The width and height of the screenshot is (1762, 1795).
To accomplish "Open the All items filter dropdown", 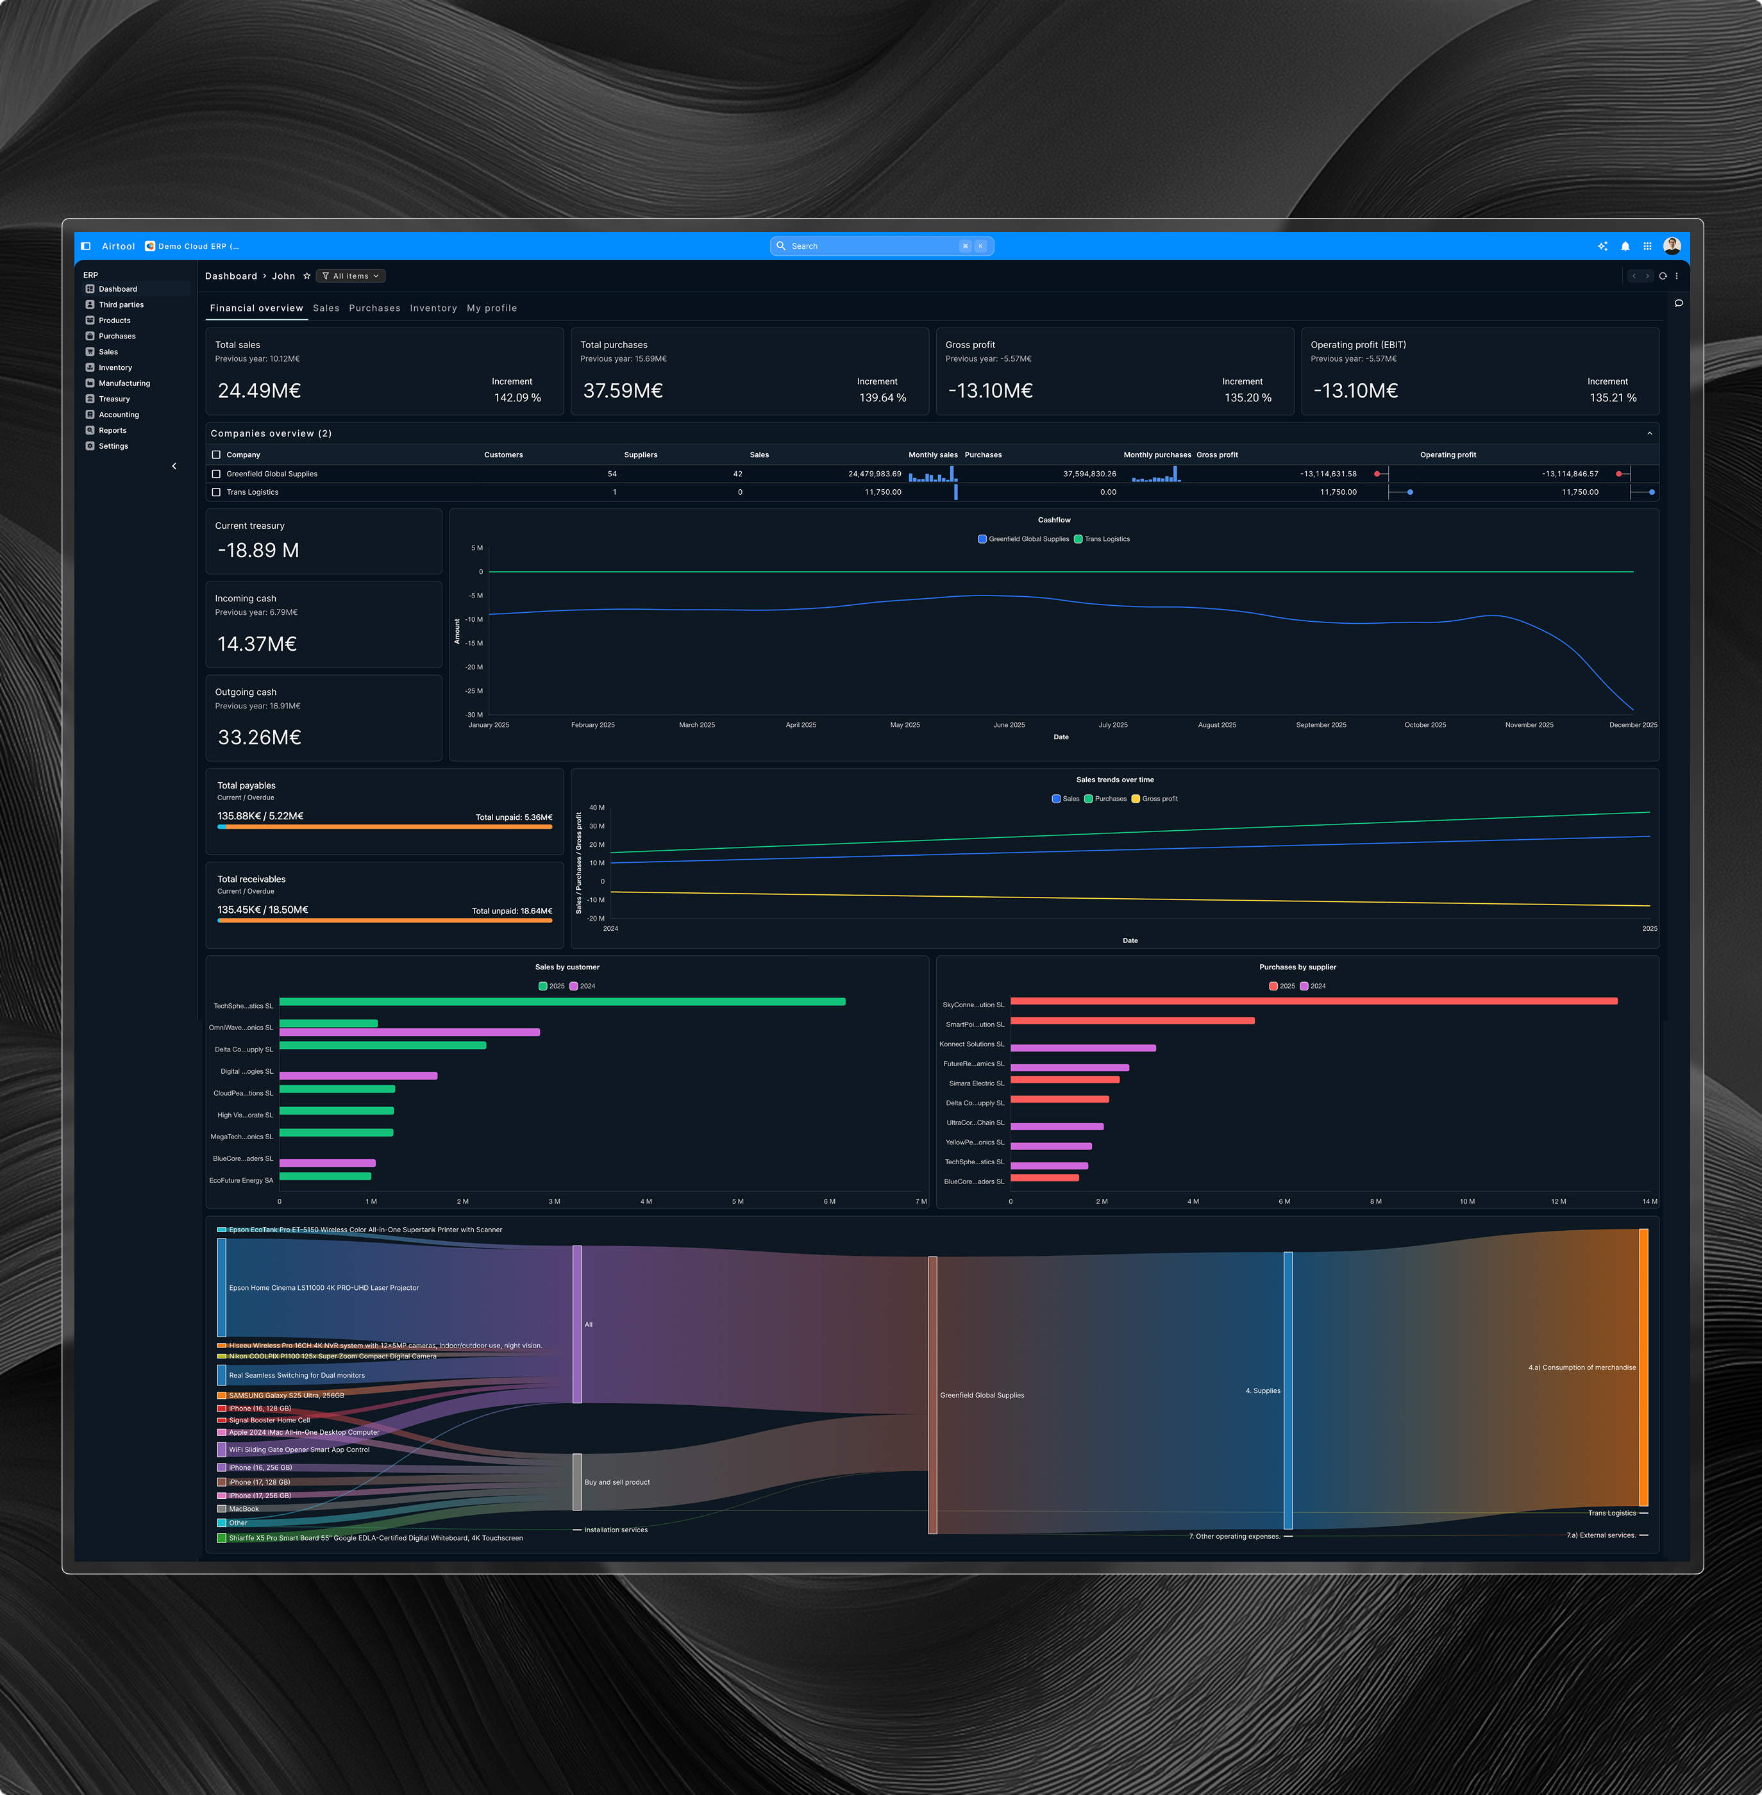I will coord(351,276).
